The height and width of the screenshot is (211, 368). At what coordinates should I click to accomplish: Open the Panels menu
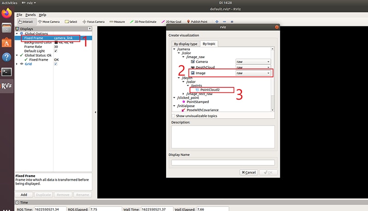(x=30, y=15)
